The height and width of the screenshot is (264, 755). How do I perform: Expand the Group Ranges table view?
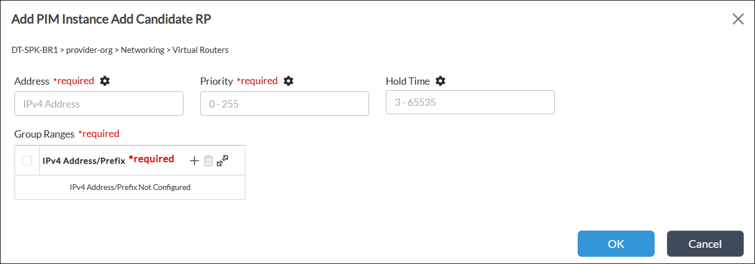click(x=222, y=160)
